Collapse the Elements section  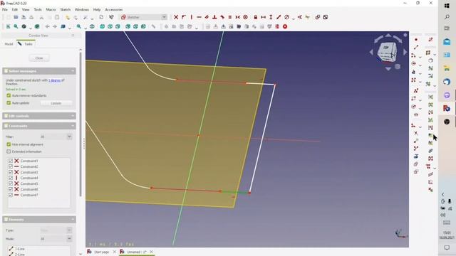73,220
